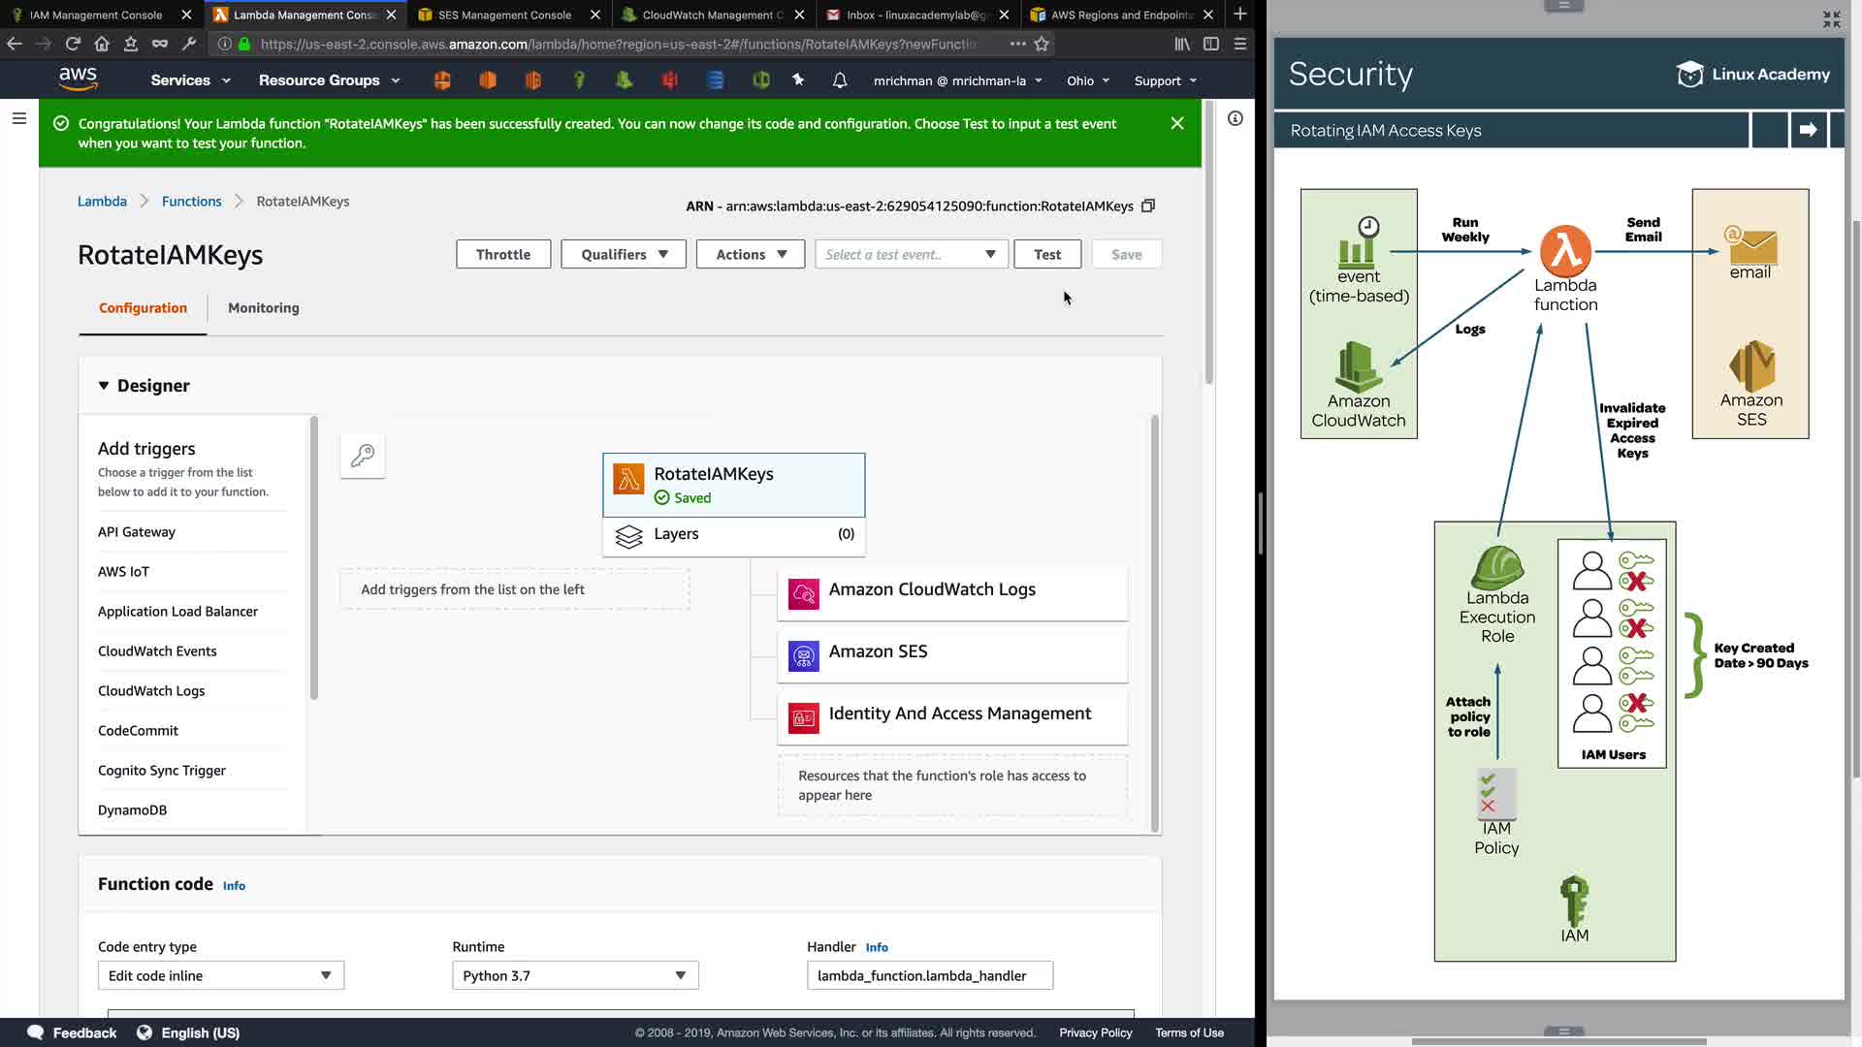Screen dimensions: 1862x1047
Task: Switch to the Monitoring tab
Action: pos(263,307)
